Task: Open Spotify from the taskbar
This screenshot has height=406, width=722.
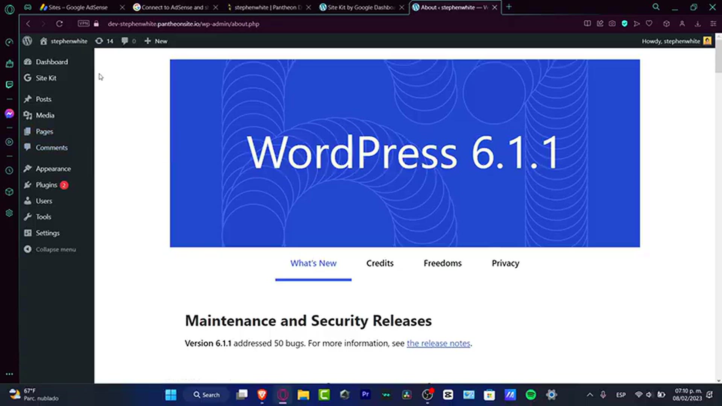Action: tap(531, 395)
